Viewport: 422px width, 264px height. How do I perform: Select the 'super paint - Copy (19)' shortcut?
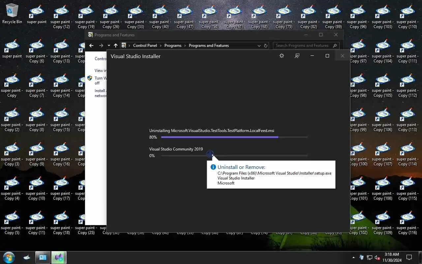tap(86, 16)
